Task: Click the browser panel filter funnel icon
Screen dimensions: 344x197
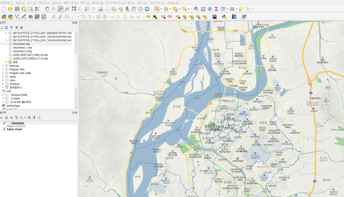Action: [11, 27]
